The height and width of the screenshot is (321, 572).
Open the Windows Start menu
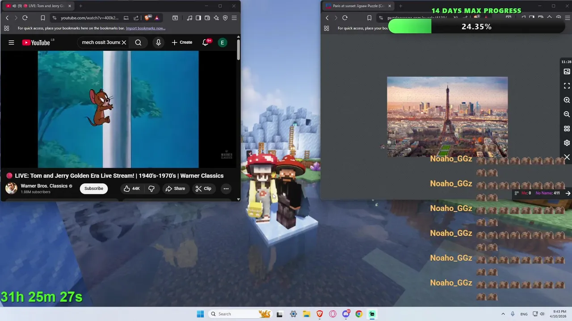click(x=200, y=314)
